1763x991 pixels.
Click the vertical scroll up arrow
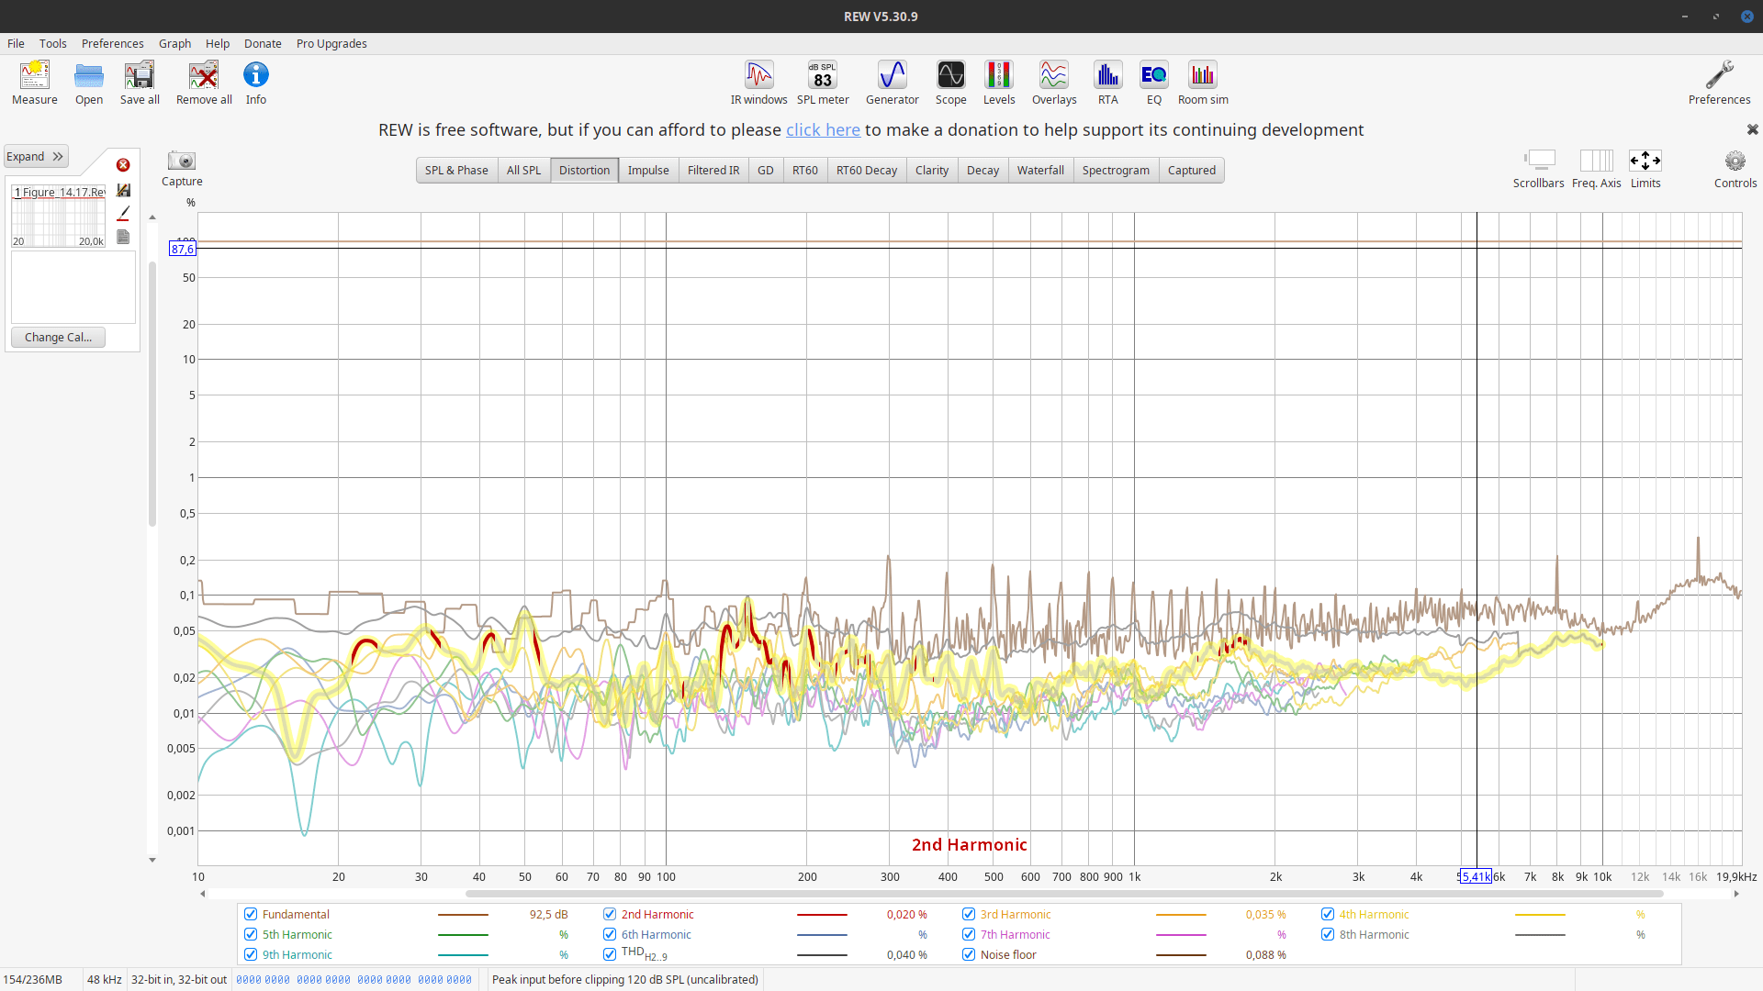(152, 217)
